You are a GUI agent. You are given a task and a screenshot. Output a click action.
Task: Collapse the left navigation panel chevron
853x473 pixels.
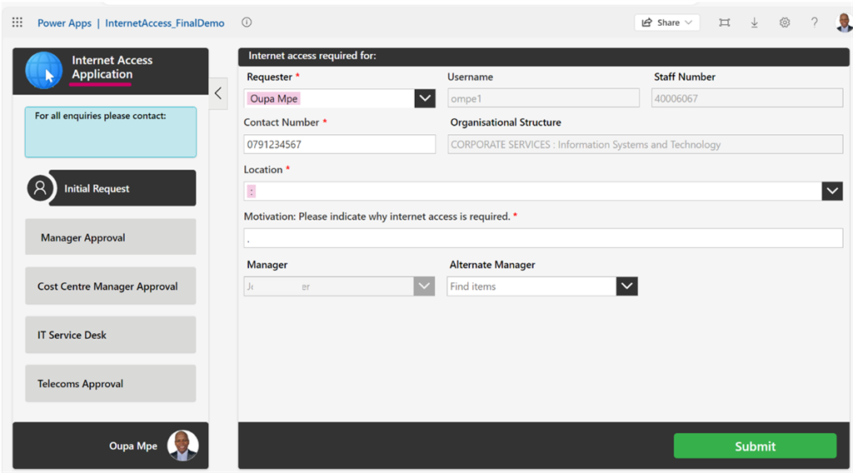218,93
